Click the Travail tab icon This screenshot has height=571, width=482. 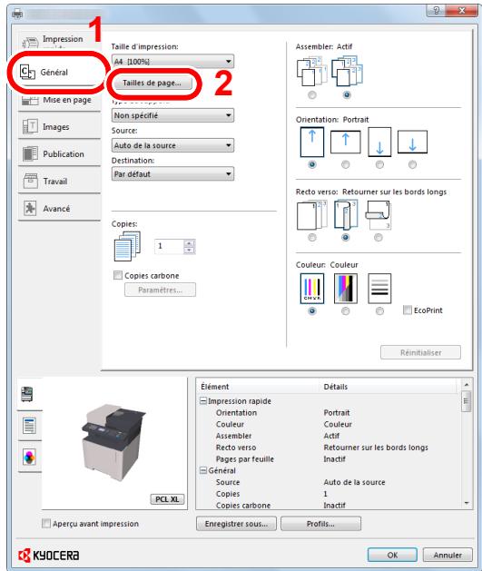(30, 181)
